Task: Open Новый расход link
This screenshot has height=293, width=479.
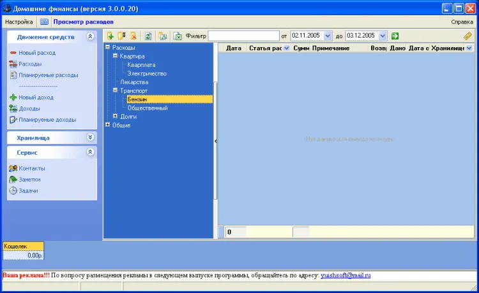Action: click(37, 53)
